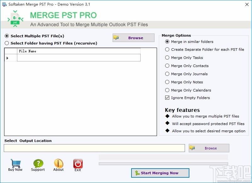This screenshot has height=183, width=252.
Task: Open Support via the question mark icon
Action: coord(38,163)
